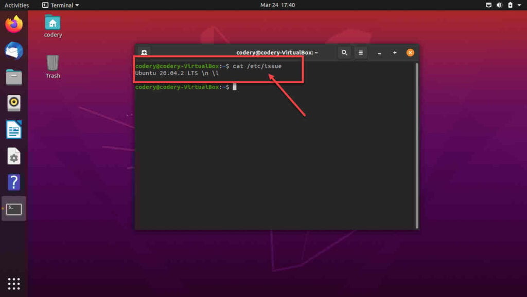Open terminal search with magnifier icon
Image resolution: width=527 pixels, height=297 pixels.
tap(344, 53)
